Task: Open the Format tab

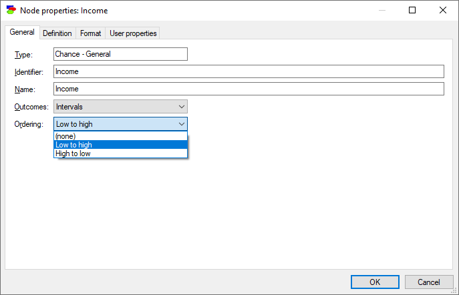Action: tap(90, 33)
